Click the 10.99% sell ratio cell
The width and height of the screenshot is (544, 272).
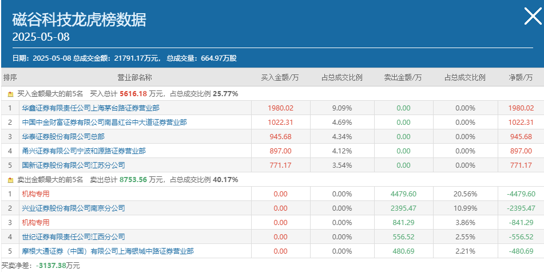[x=465, y=208]
